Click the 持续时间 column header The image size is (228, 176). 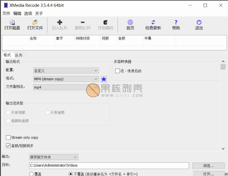pos(88,38)
